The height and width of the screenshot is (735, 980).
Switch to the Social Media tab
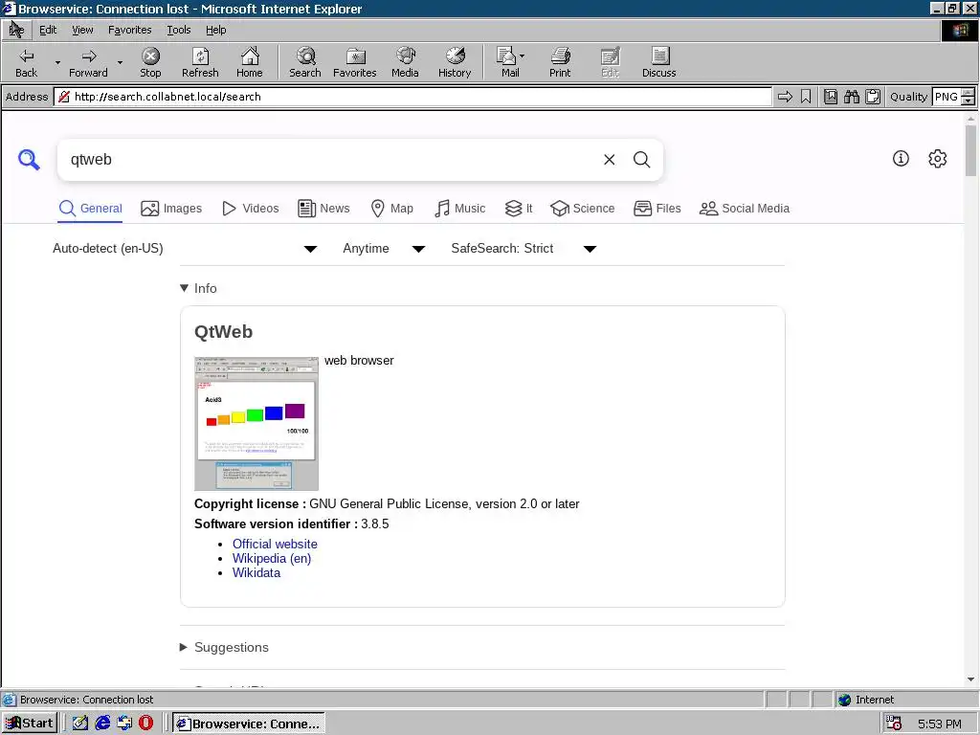pyautogui.click(x=745, y=208)
